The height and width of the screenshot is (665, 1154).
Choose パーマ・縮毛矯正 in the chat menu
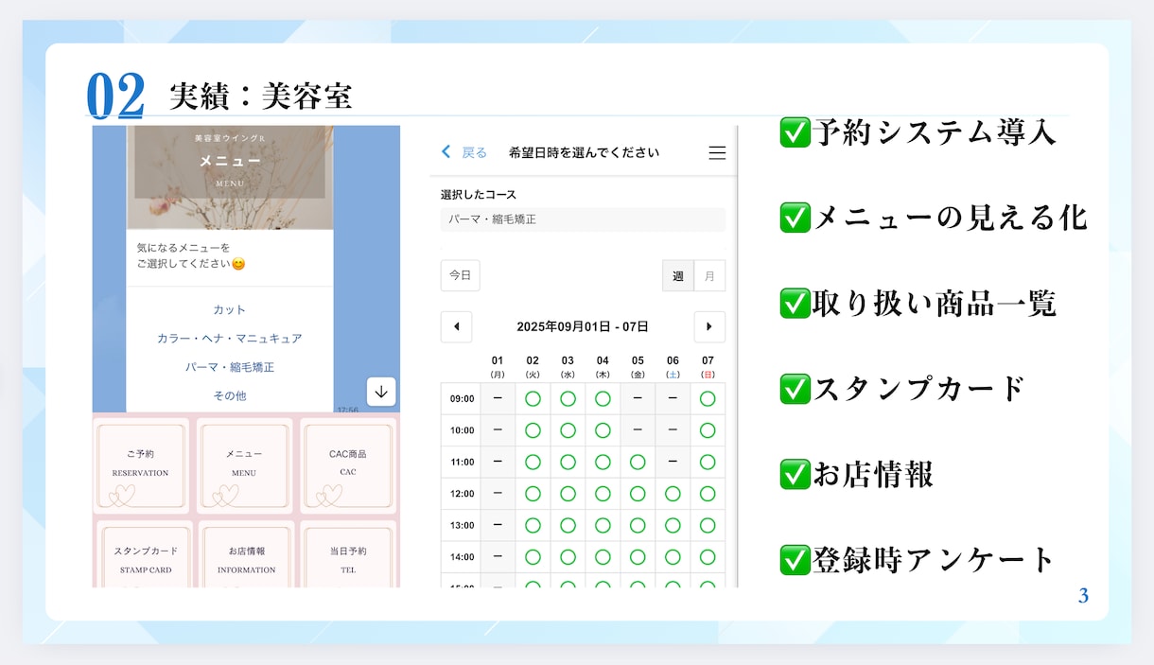click(230, 366)
